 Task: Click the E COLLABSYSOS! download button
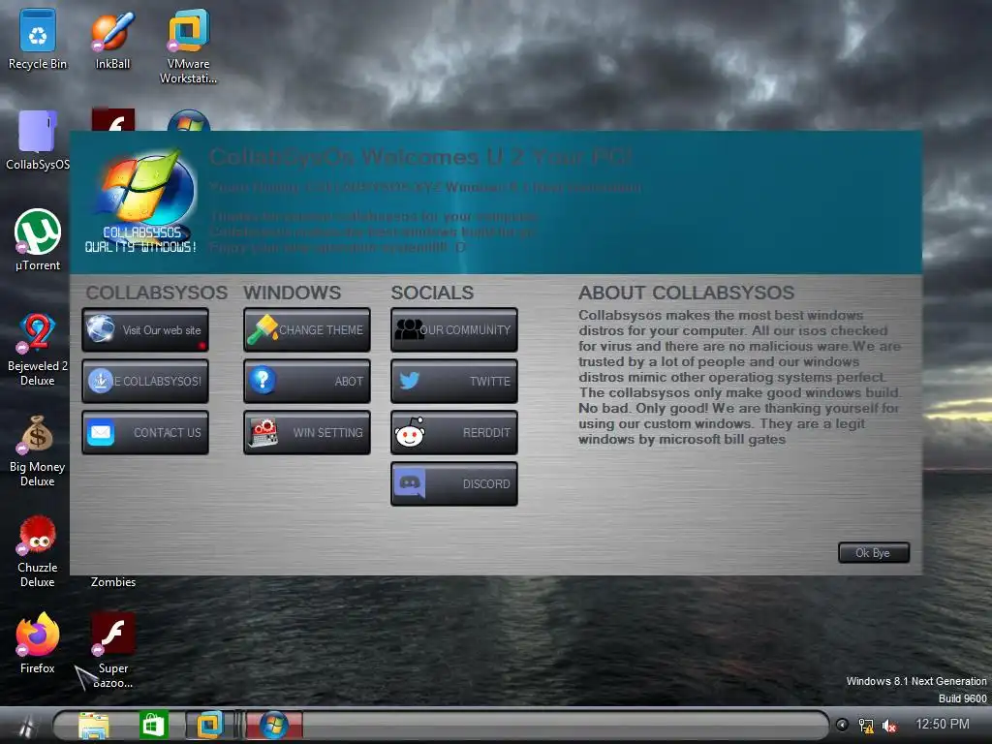[145, 381]
